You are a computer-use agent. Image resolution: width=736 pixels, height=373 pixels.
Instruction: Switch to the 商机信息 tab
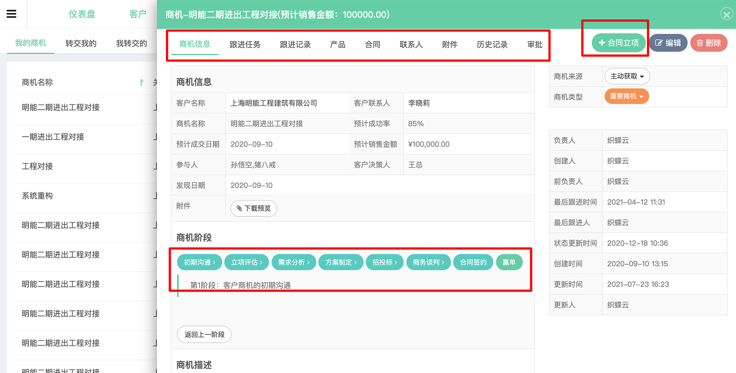[195, 44]
